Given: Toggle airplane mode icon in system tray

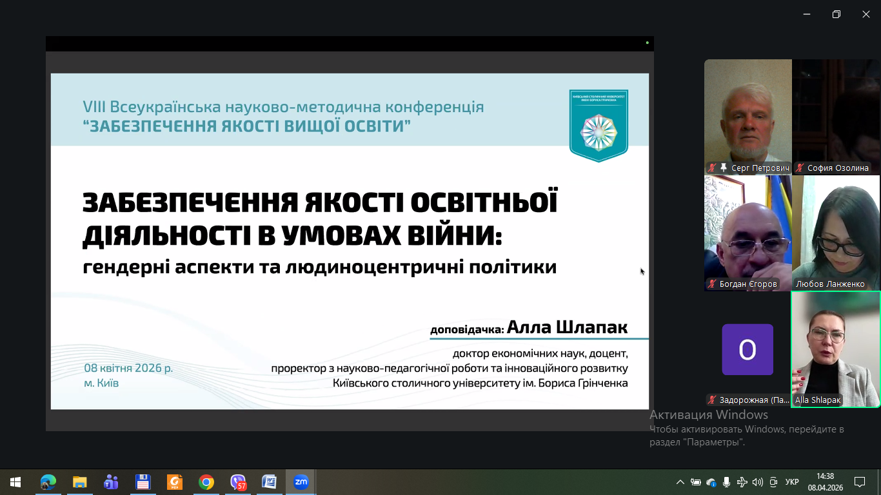Looking at the screenshot, I should coord(742,482).
